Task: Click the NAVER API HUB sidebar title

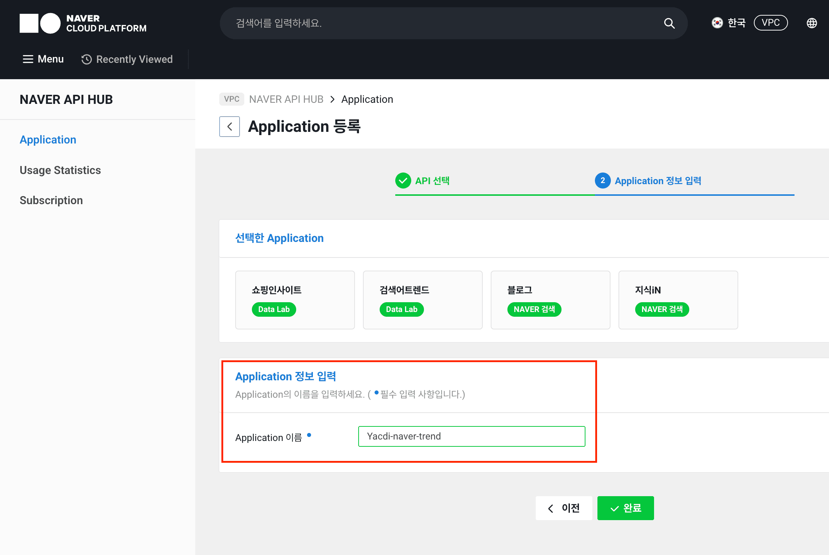Action: point(66,100)
